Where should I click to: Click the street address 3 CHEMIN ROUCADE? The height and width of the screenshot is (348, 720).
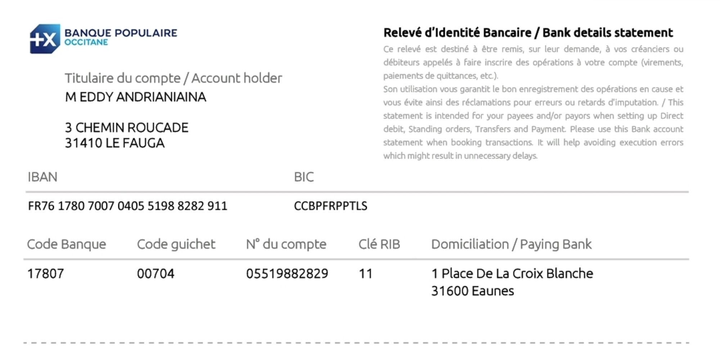[126, 128]
